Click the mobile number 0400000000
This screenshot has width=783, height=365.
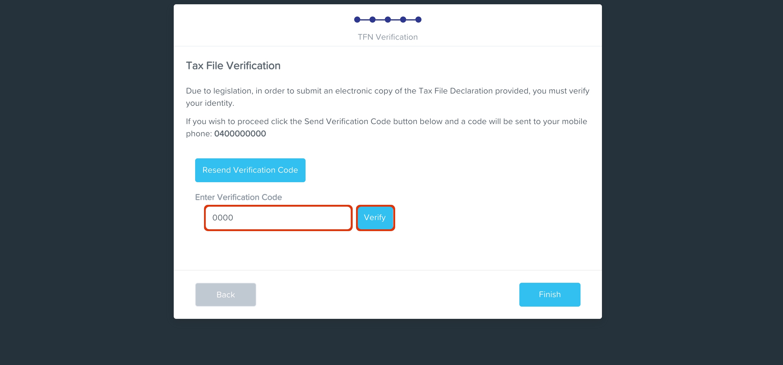pyautogui.click(x=240, y=134)
